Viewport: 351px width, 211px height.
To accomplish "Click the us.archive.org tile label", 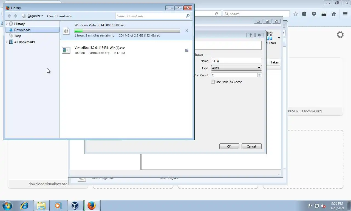I will point(304,111).
